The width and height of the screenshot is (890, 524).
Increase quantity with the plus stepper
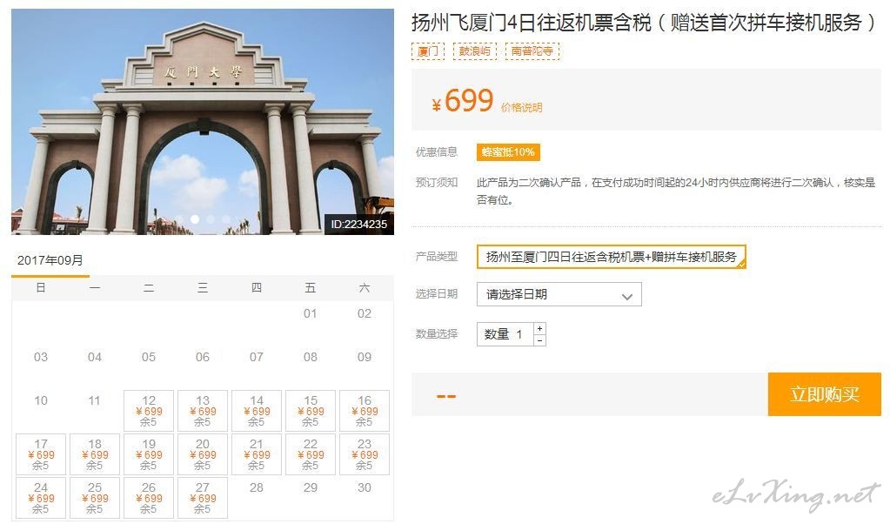539,328
